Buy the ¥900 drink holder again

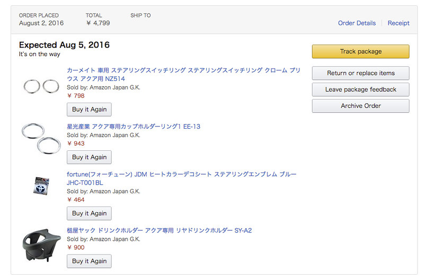[89, 261]
